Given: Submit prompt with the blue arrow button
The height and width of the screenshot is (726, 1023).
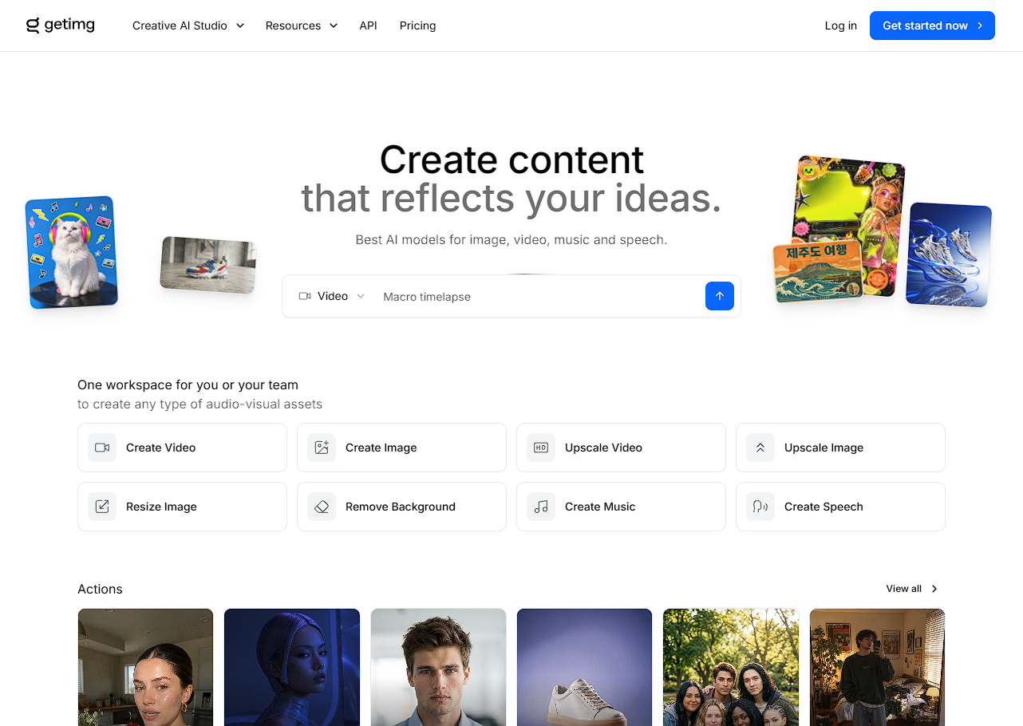Looking at the screenshot, I should pyautogui.click(x=720, y=296).
